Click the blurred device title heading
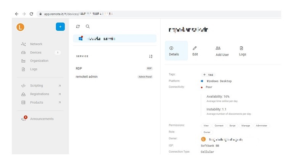The height and width of the screenshot is (164, 293). 188,30
